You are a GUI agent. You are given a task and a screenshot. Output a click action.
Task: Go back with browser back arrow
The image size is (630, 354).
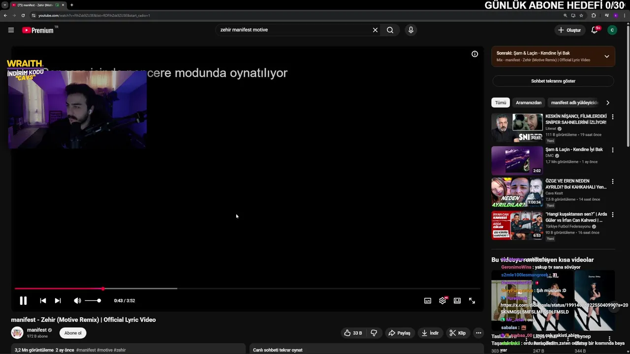pyautogui.click(x=5, y=15)
